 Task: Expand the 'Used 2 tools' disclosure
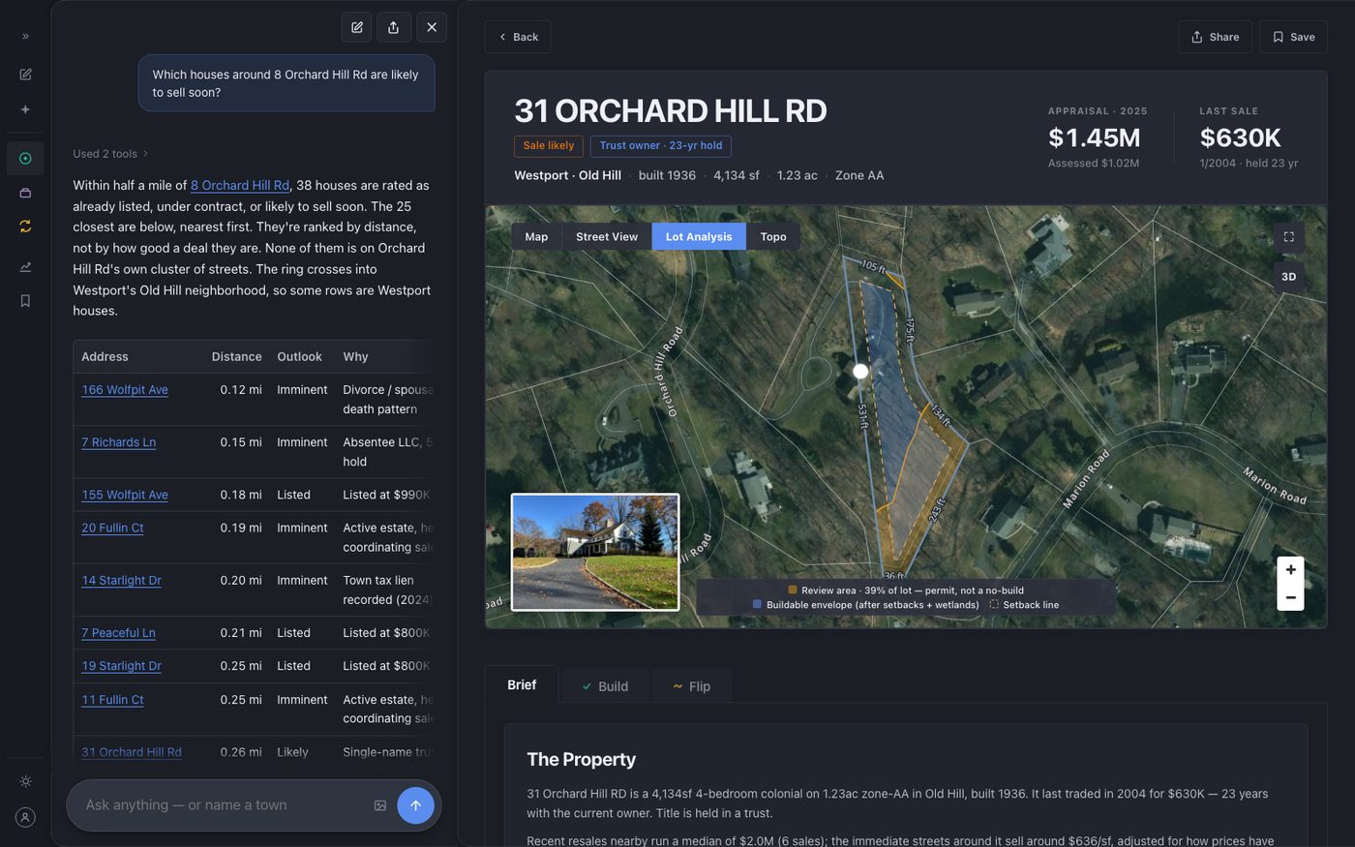(x=110, y=153)
